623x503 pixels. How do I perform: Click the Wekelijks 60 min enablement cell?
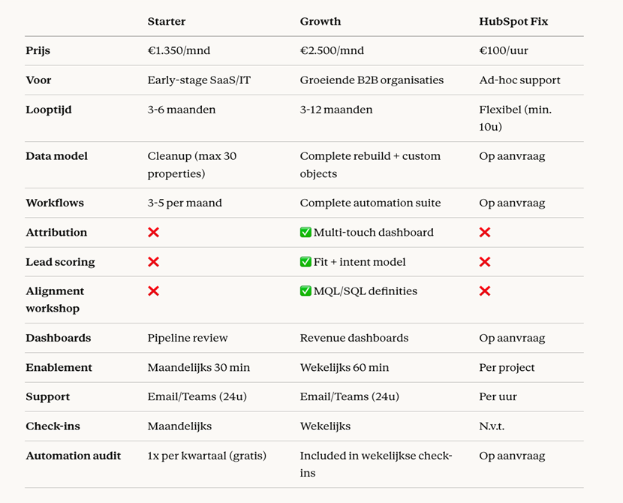tap(345, 367)
